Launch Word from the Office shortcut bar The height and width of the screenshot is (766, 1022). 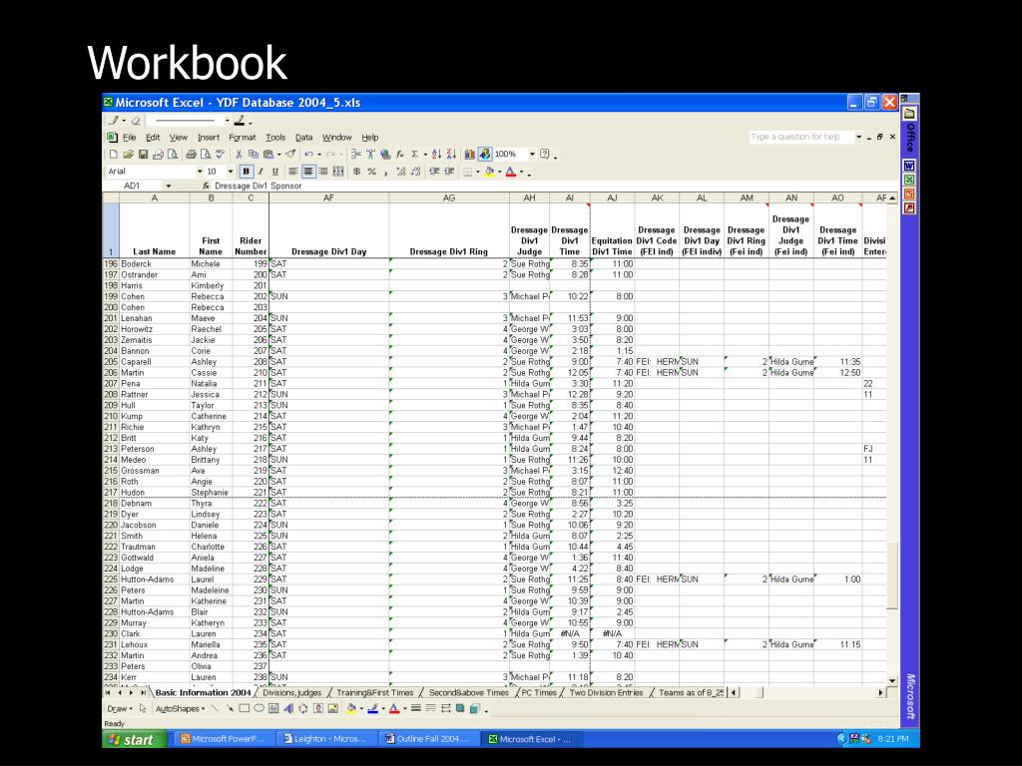tap(909, 166)
